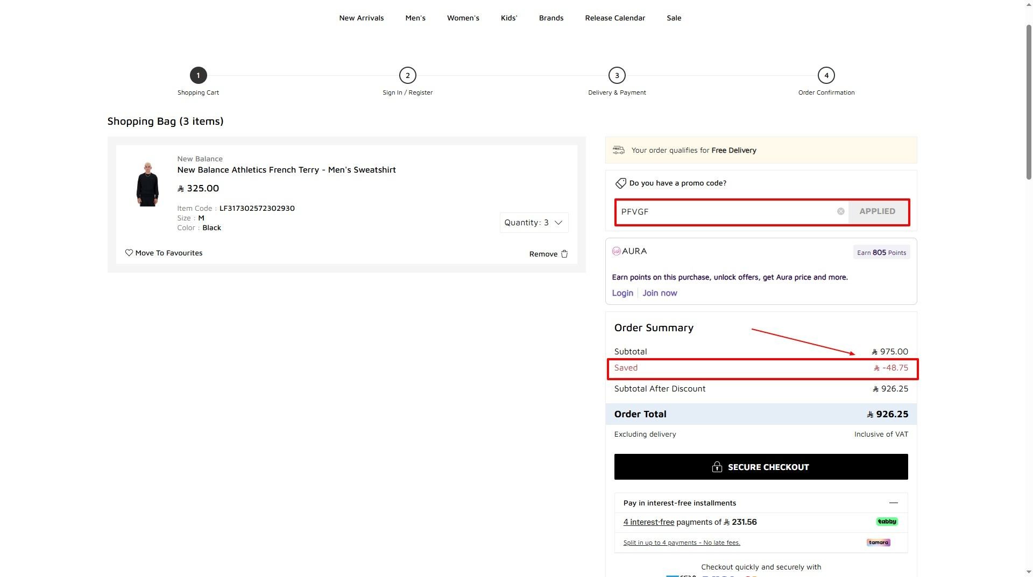
Task: Open New Balance Athletics French Terry product title
Action: tap(286, 170)
